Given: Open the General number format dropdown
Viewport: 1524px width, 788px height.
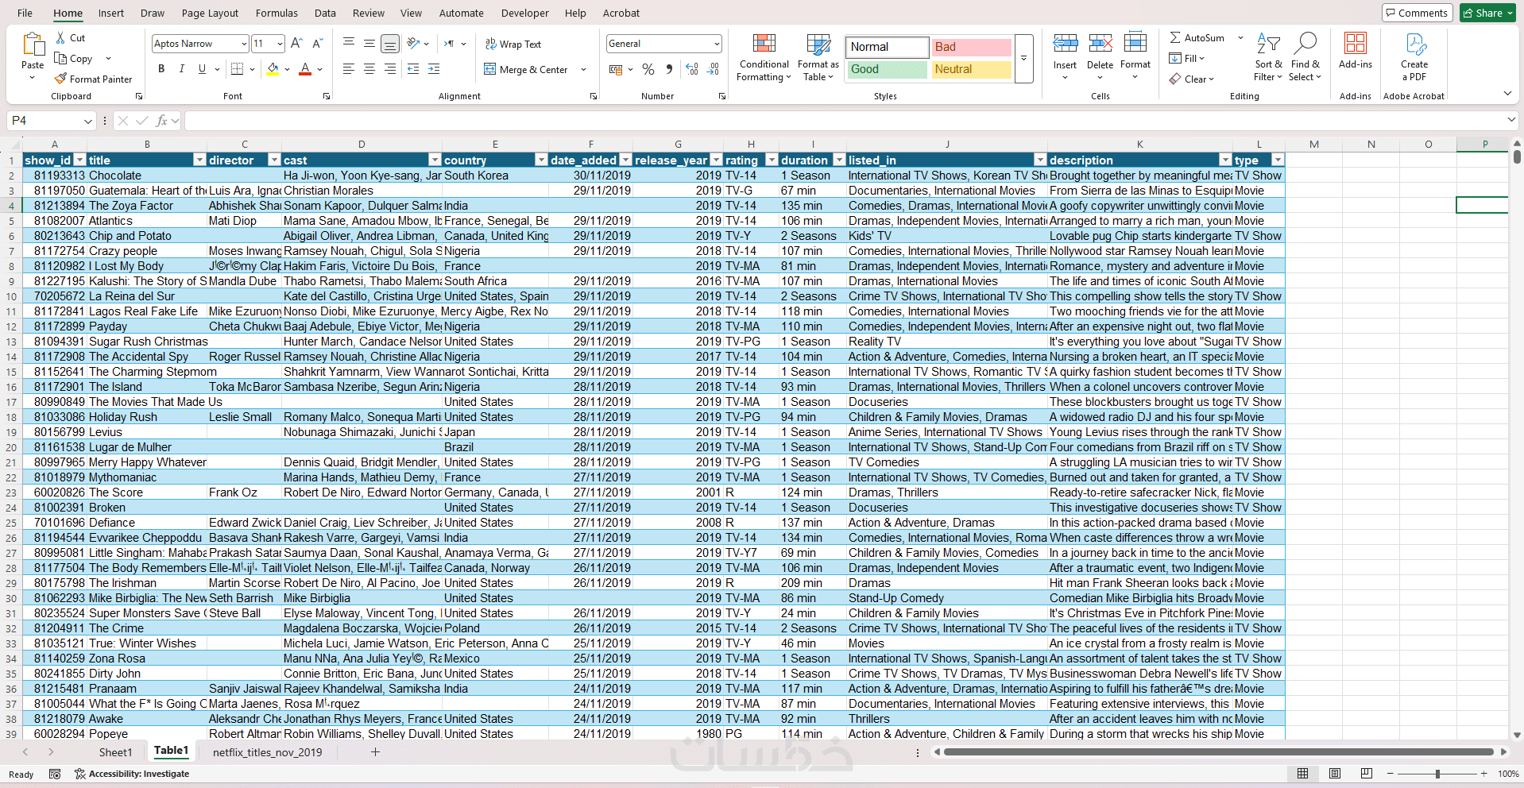Looking at the screenshot, I should pyautogui.click(x=716, y=44).
